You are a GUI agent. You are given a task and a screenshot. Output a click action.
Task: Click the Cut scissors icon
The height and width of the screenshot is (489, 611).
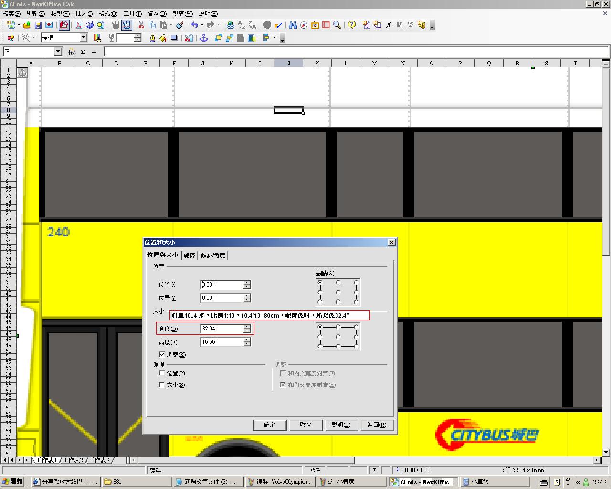(141, 25)
